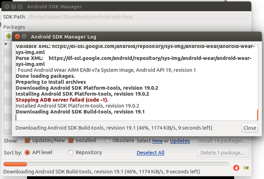This screenshot has width=264, height=179.
Task: Collapse the first package tree row
Action: [6, 44]
